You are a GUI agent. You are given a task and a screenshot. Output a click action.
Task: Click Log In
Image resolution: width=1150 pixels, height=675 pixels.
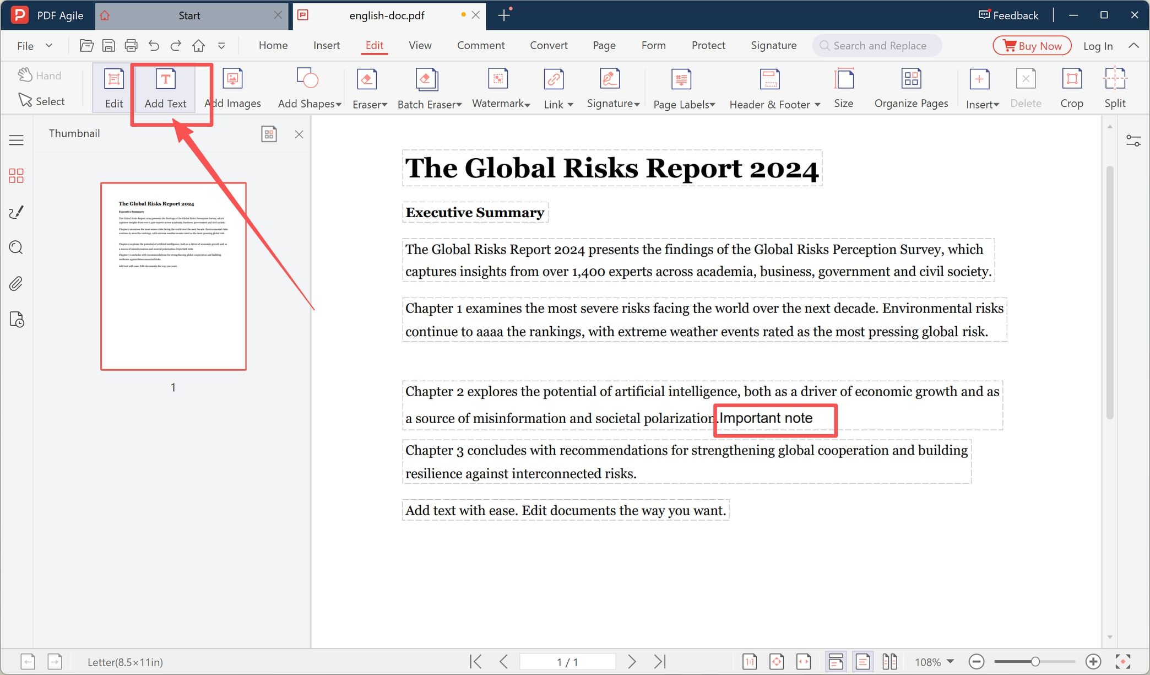click(x=1098, y=46)
